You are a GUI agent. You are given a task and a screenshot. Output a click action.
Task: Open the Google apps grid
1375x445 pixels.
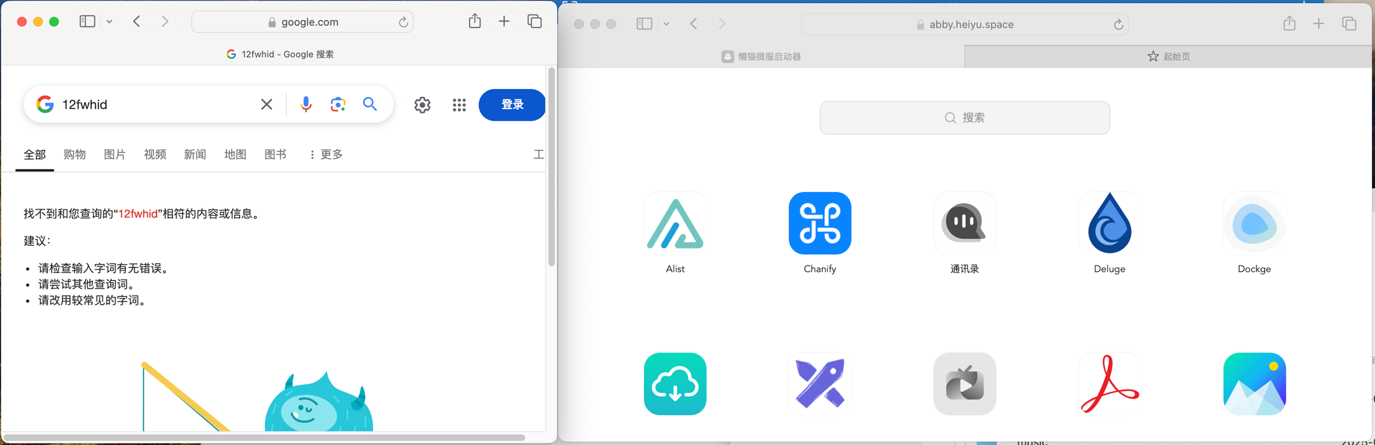(x=459, y=105)
